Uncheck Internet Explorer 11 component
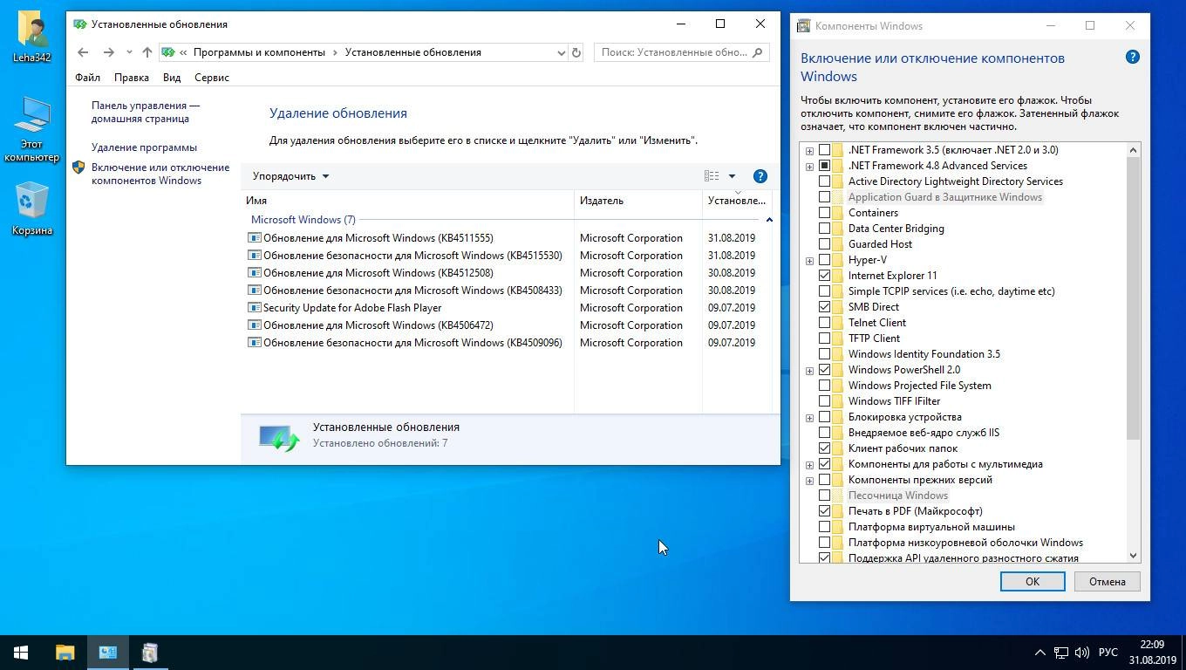The width and height of the screenshot is (1186, 670). [824, 276]
